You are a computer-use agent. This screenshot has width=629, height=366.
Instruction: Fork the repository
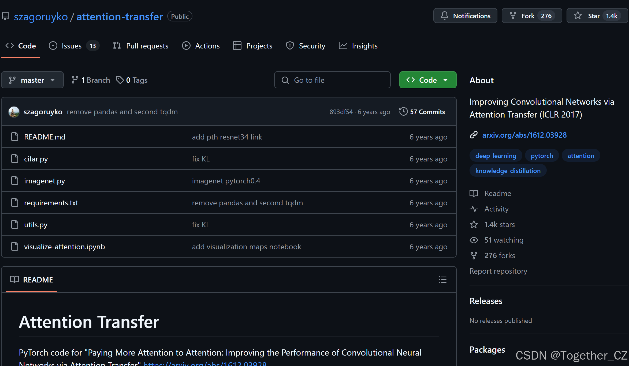point(532,16)
